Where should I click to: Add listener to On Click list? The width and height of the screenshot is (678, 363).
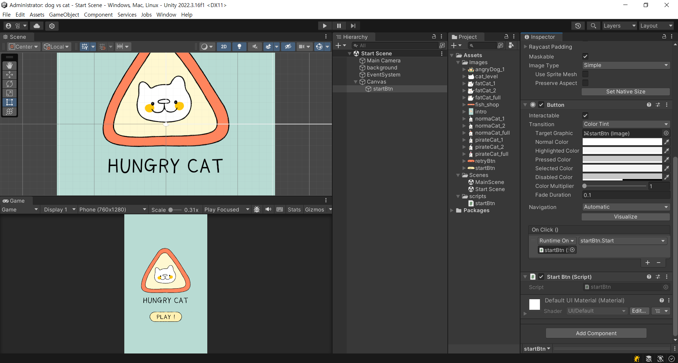click(x=648, y=263)
